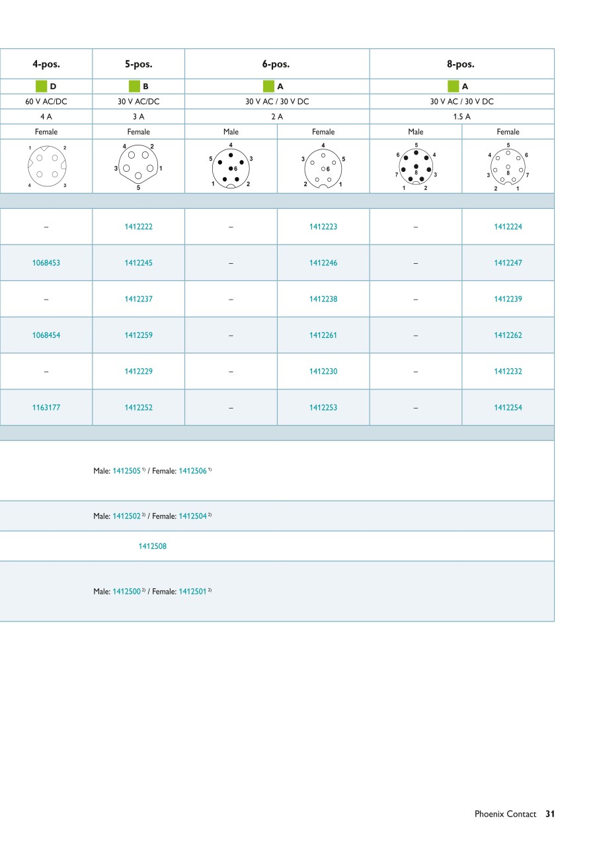This screenshot has width=595, height=841.
Task: Click green coding square next to D
Action: tap(41, 86)
